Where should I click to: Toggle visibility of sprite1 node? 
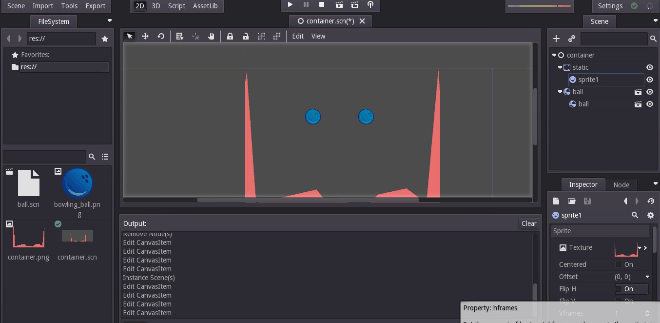point(650,80)
